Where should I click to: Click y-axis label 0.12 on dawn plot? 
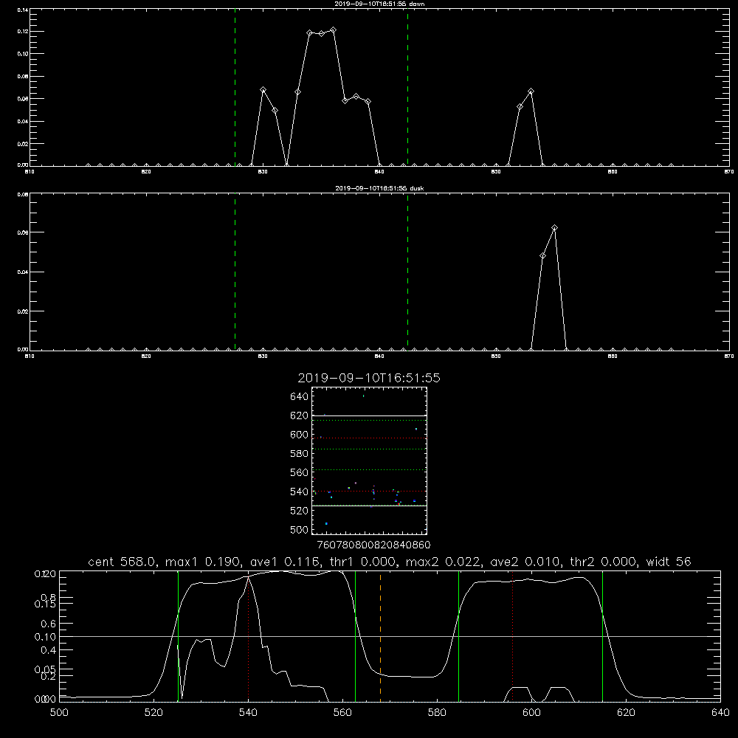pos(23,32)
